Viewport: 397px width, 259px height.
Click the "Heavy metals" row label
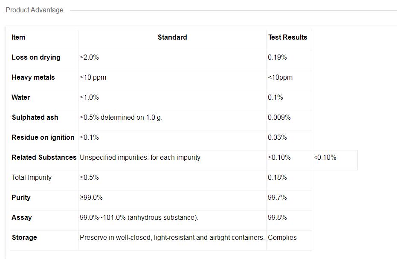pos(33,77)
